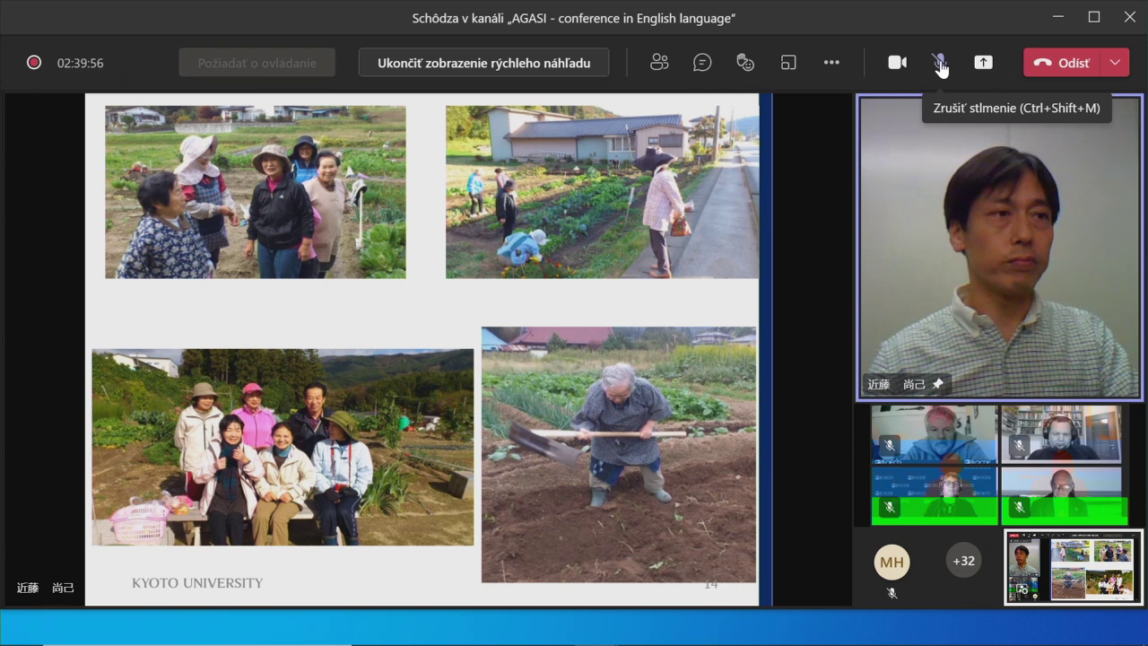Click the pin icon on presenter video

pos(938,384)
